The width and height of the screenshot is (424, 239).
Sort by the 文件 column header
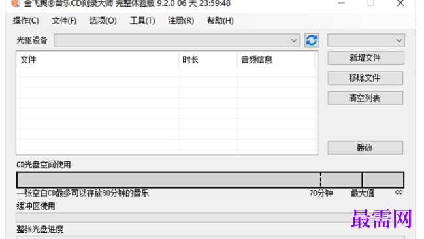click(98, 59)
